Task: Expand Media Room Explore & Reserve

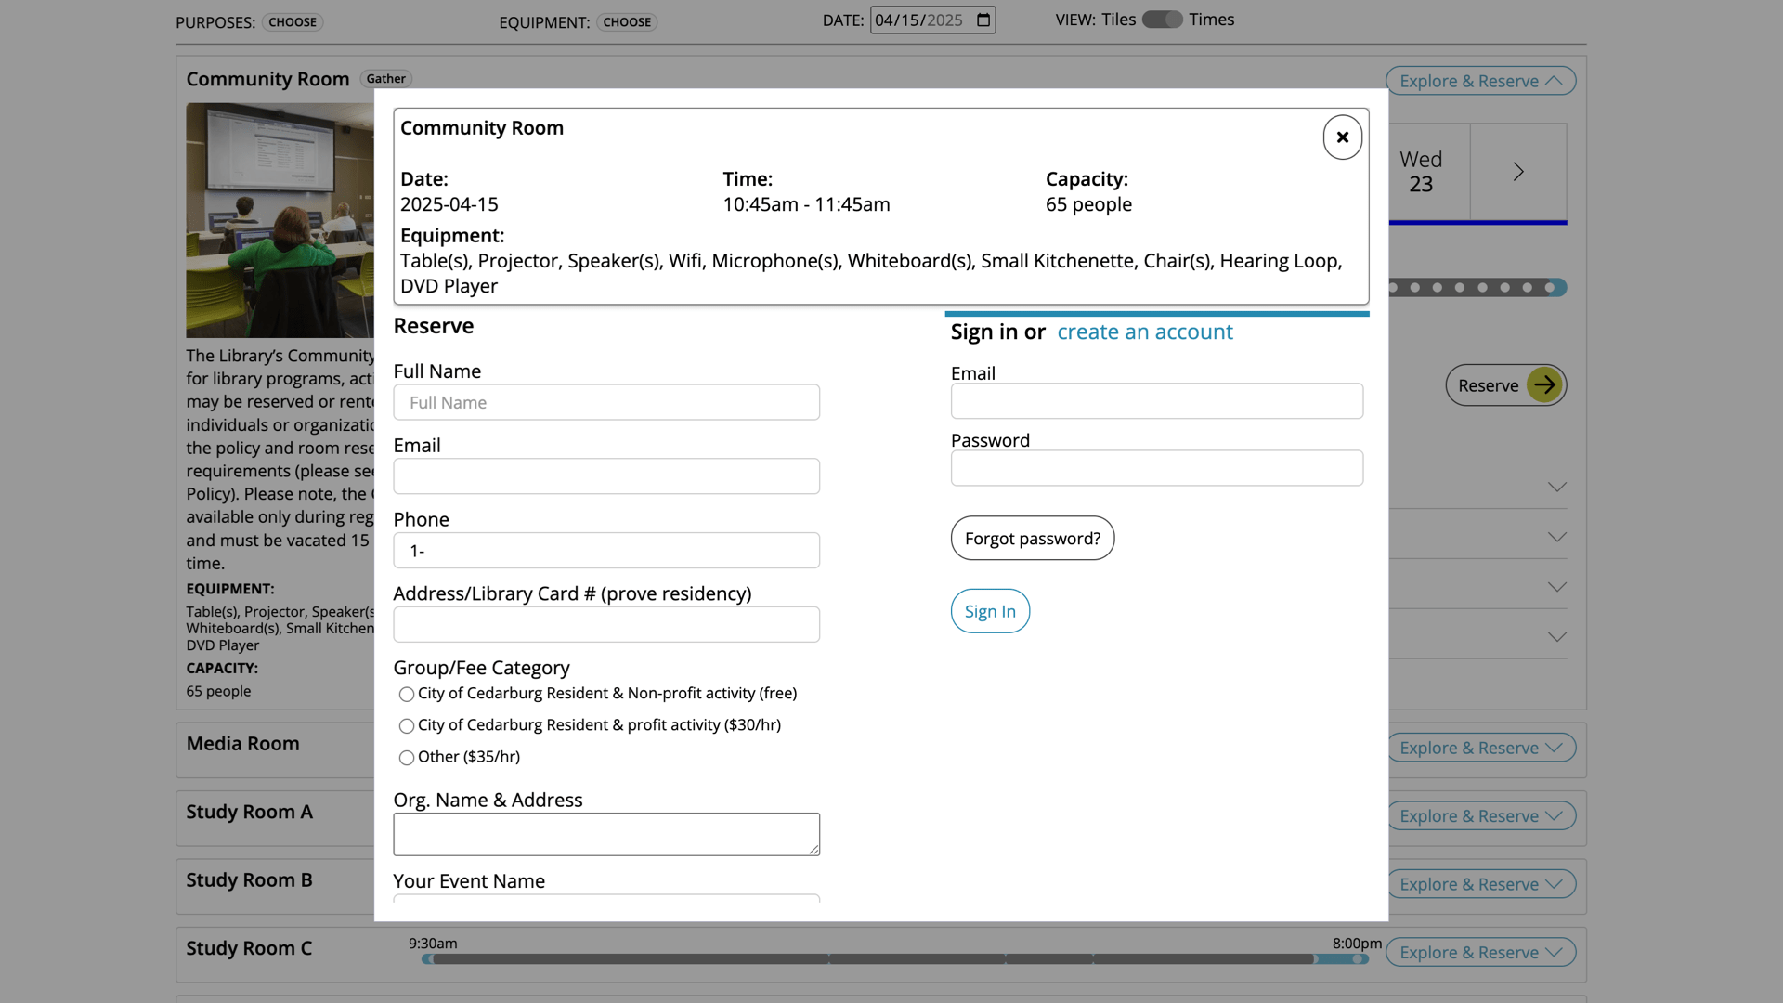Action: click(x=1480, y=748)
